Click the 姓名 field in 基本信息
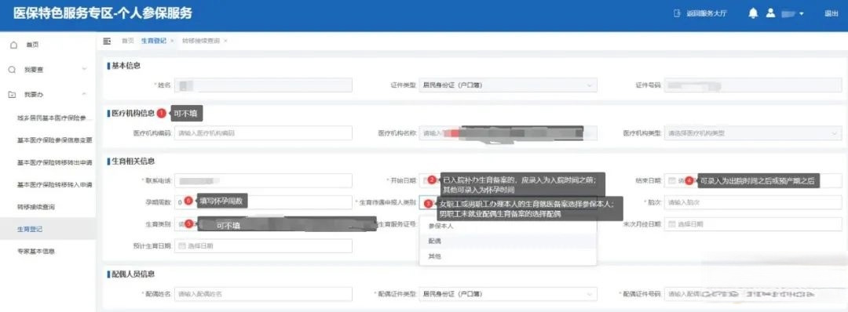 [263, 85]
